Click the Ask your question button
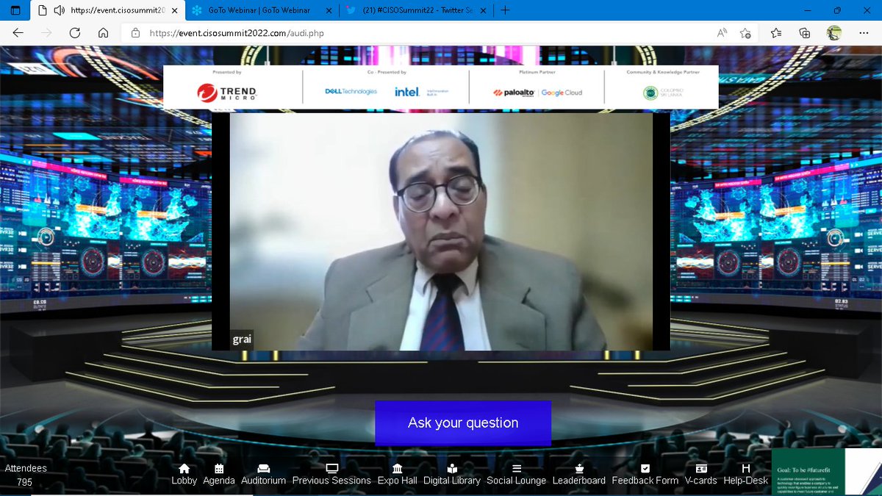The height and width of the screenshot is (496, 882). click(463, 423)
